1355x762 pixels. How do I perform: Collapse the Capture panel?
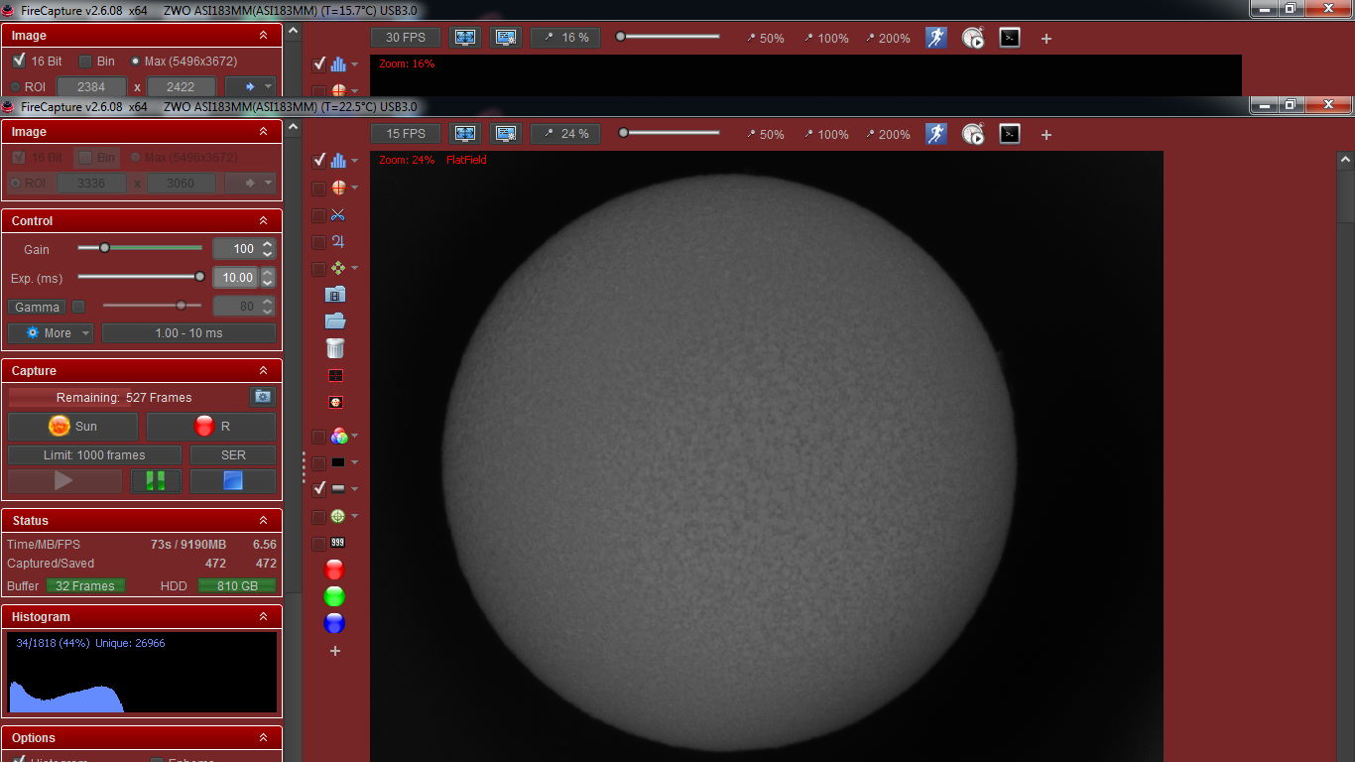(x=263, y=371)
